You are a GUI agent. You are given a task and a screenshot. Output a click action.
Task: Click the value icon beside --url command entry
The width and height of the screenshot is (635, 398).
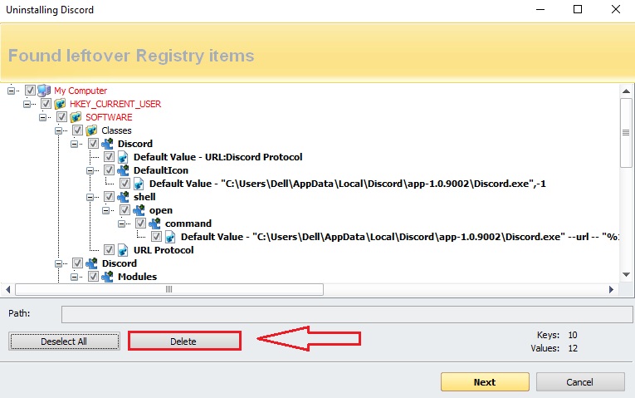coord(170,237)
